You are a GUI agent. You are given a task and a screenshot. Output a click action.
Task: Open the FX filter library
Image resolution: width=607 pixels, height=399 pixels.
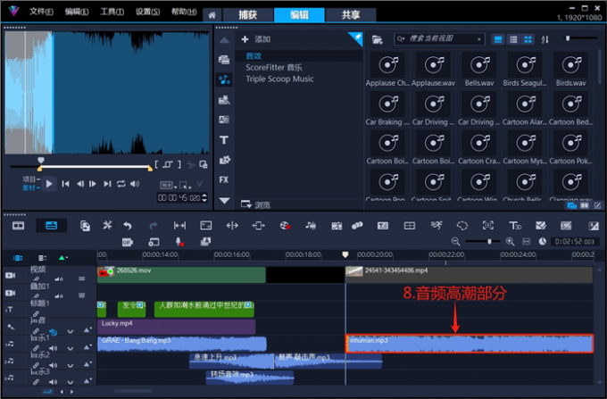224,179
